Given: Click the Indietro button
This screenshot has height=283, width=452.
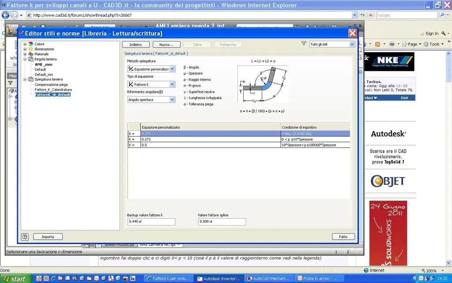Looking at the screenshot, I should point(136,45).
